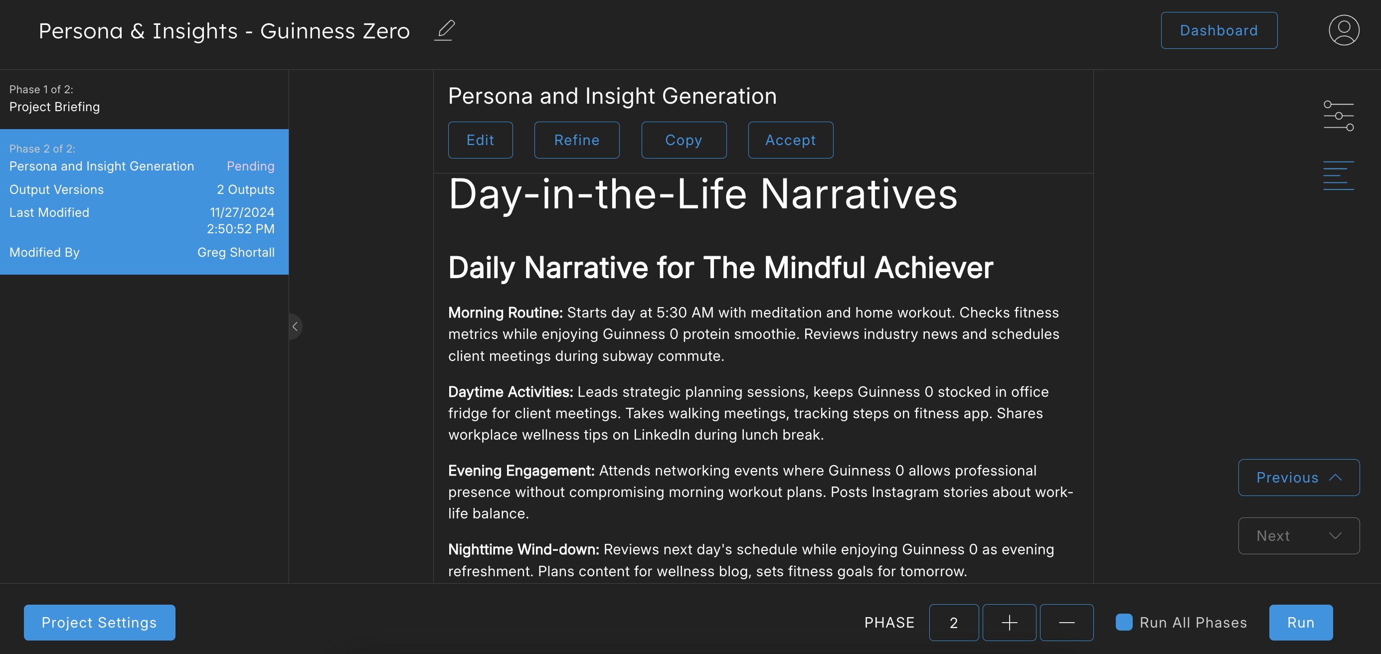Increase phase with the plus icon
The width and height of the screenshot is (1381, 654).
pyautogui.click(x=1009, y=623)
